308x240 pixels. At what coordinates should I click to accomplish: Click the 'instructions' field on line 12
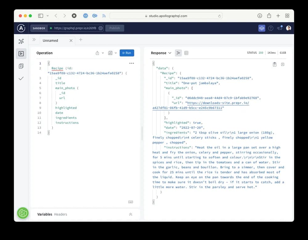click(x=67, y=122)
